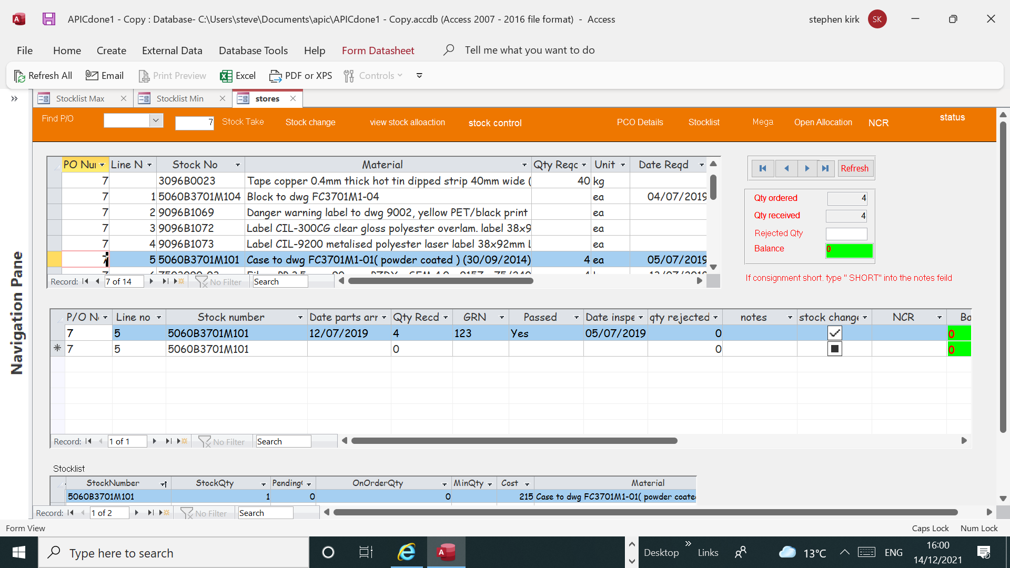Open the Find P/O combo box dropdown
Viewport: 1010px width, 568px height.
156,120
